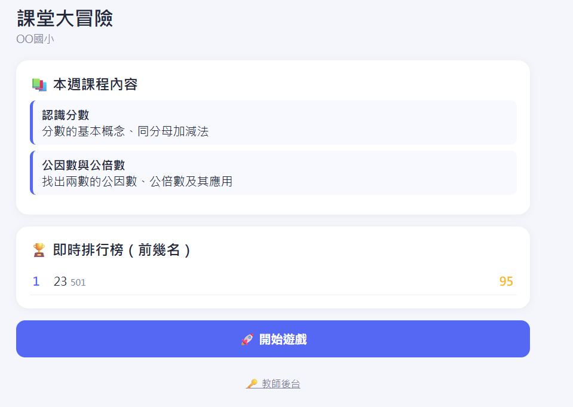Click description 找出兩數的公因數、公倍數及其應用
Screen dimensions: 573x407
point(137,181)
